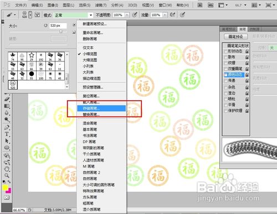
Task: Open the arrange documents dropdown
Action: [x=256, y=5]
